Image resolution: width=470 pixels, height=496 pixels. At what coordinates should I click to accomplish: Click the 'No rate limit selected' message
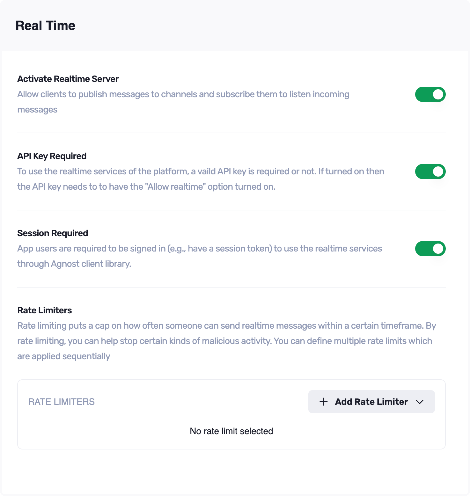point(231,431)
